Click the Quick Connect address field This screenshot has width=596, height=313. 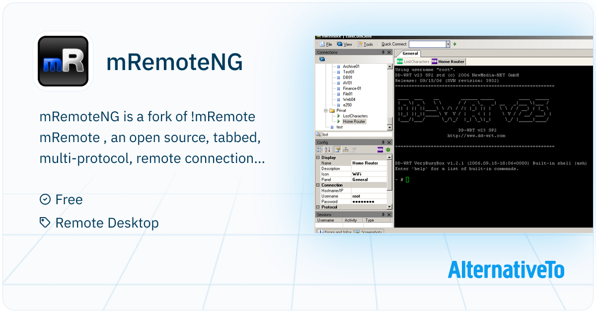(x=427, y=44)
